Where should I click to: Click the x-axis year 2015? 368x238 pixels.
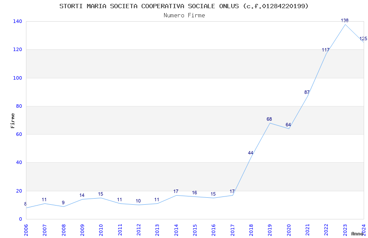coord(195,230)
